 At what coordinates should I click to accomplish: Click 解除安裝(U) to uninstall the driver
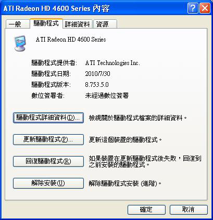click(x=48, y=183)
